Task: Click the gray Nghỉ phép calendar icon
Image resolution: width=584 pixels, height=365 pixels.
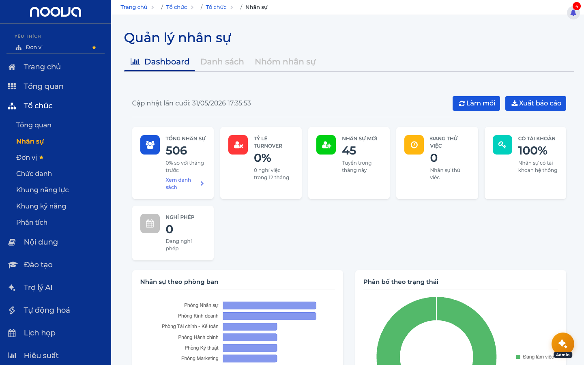Action: pyautogui.click(x=150, y=223)
